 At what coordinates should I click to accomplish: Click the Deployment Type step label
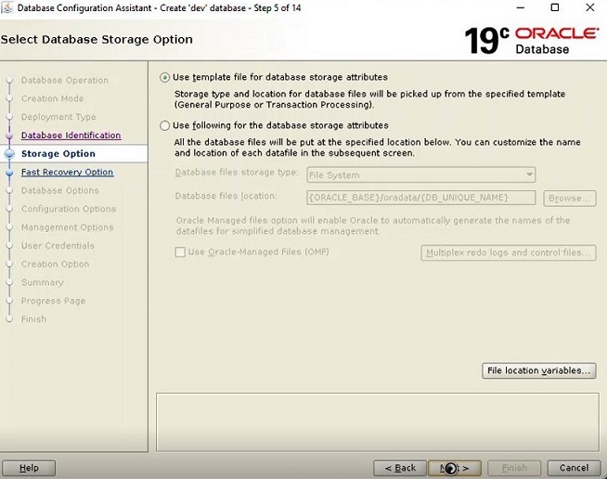point(58,117)
